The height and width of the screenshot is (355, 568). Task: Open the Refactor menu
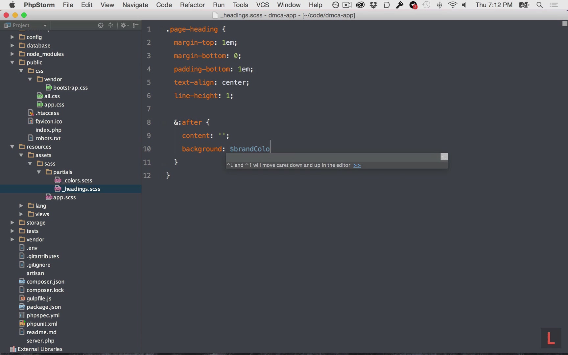click(192, 5)
